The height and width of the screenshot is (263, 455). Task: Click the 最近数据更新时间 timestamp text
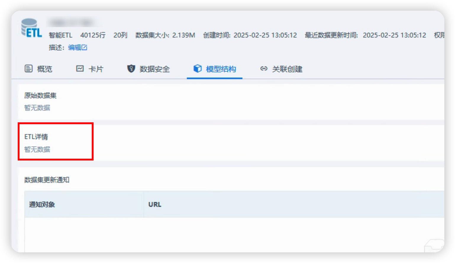click(365, 35)
